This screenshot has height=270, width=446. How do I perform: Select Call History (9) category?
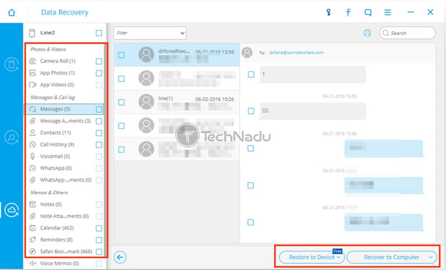click(x=57, y=144)
